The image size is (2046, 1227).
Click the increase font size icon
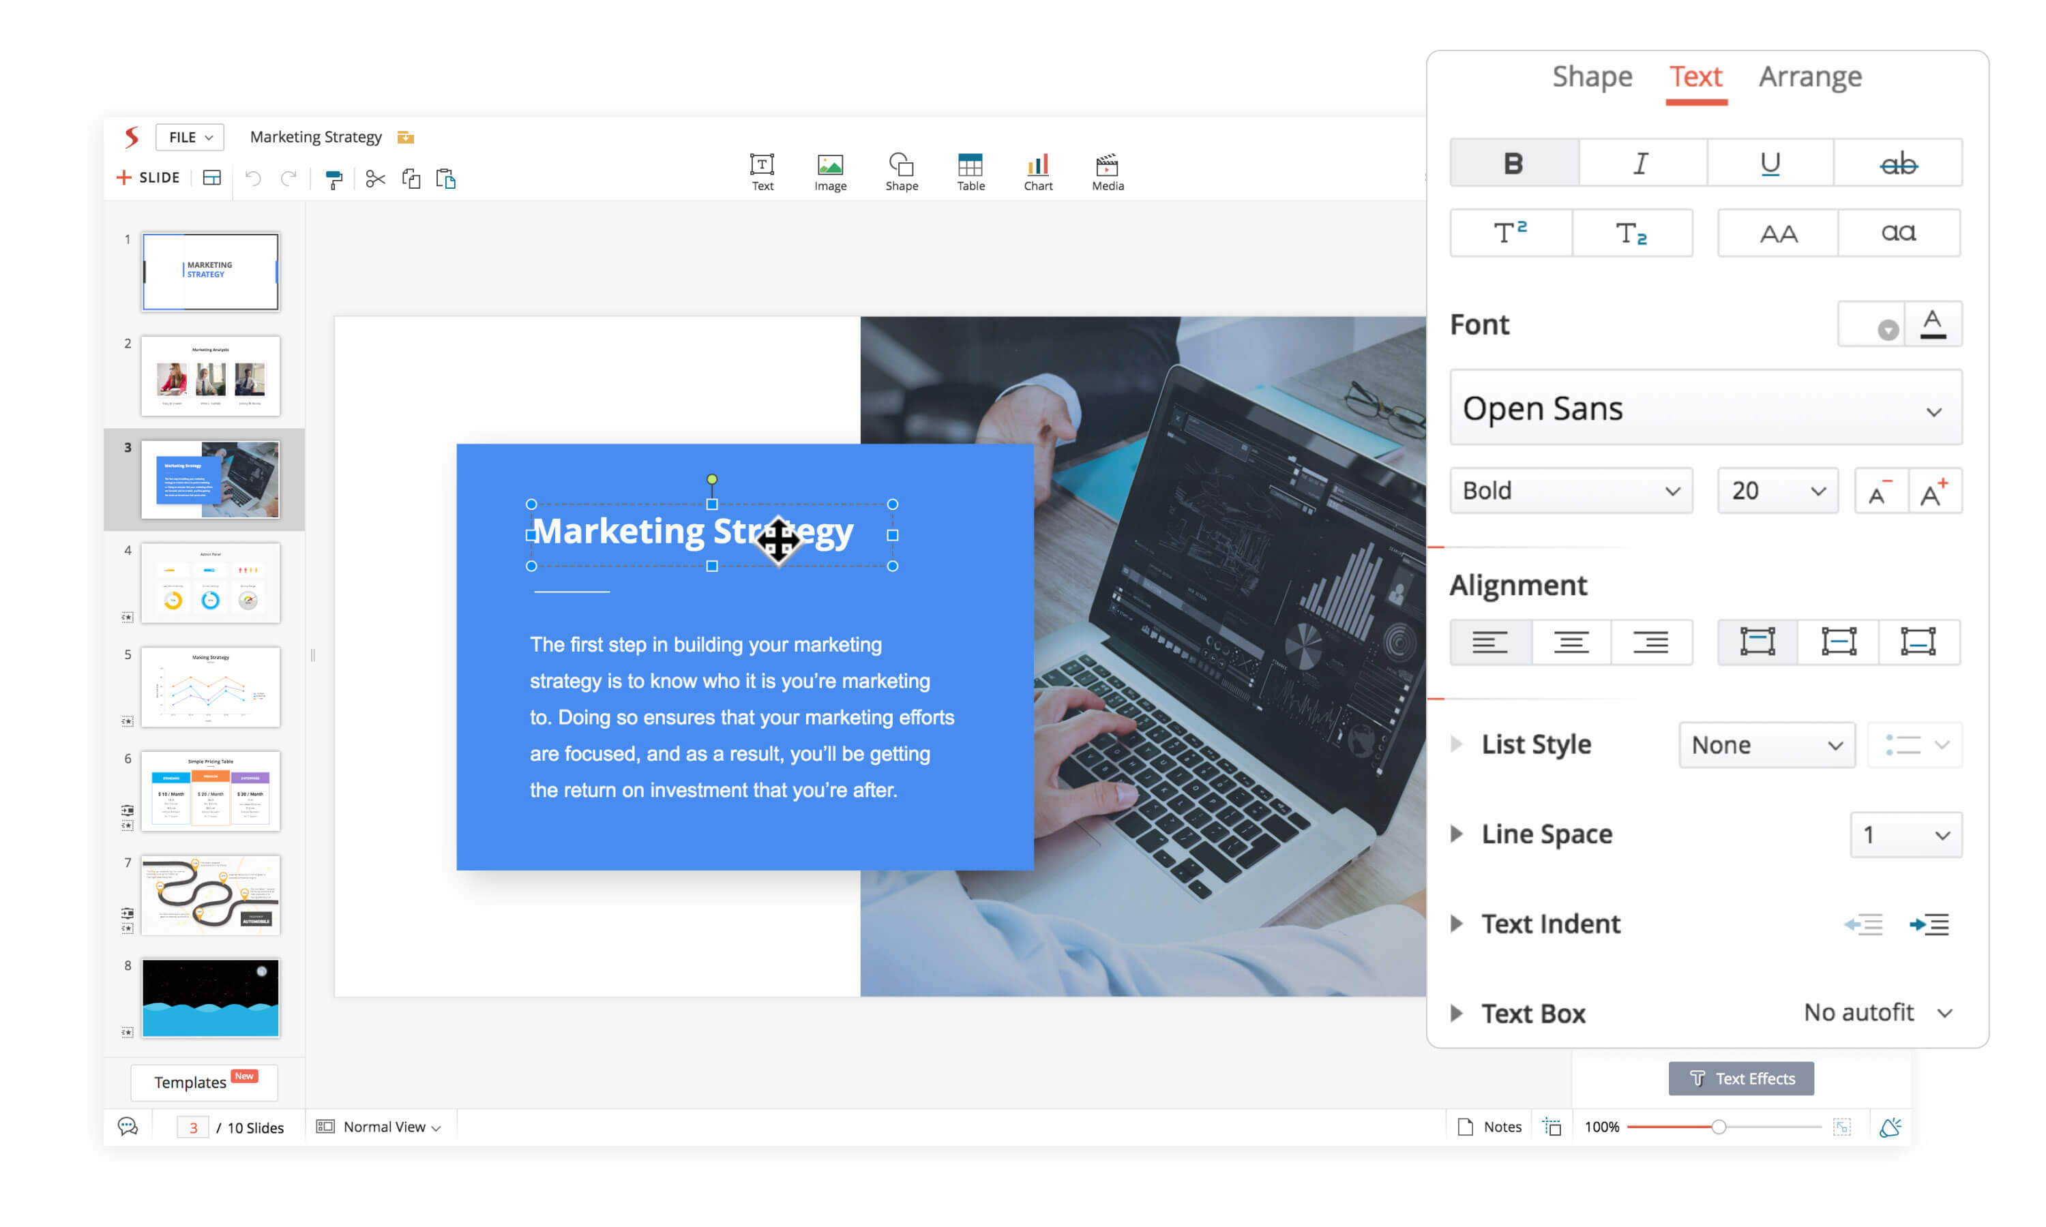(x=1933, y=491)
